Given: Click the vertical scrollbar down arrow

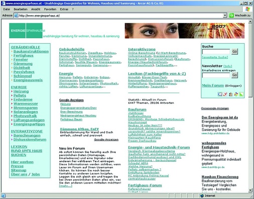Looking at the screenshot, I should point(250,190).
